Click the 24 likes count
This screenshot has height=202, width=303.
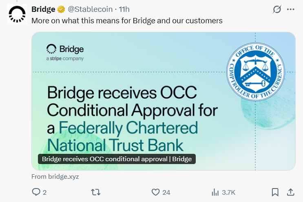[166, 192]
